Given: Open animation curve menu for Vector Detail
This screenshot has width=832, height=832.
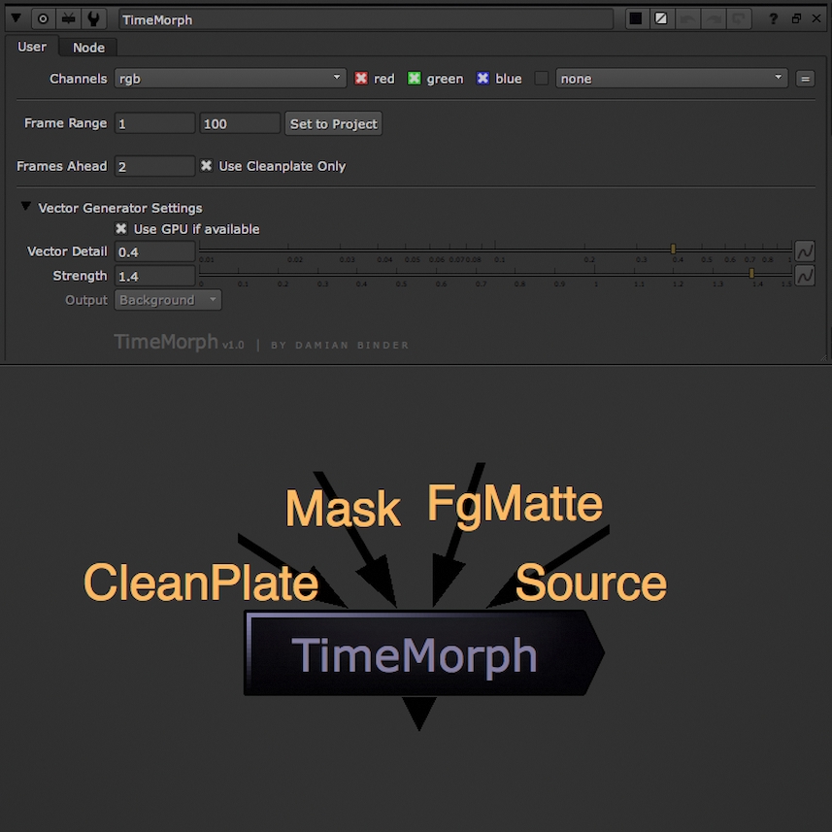Looking at the screenshot, I should point(805,250).
